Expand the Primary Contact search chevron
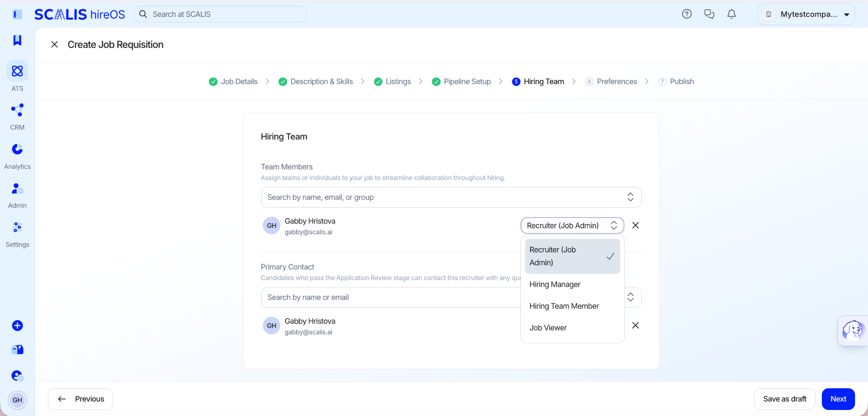Viewport: 868px width, 416px height. point(631,297)
